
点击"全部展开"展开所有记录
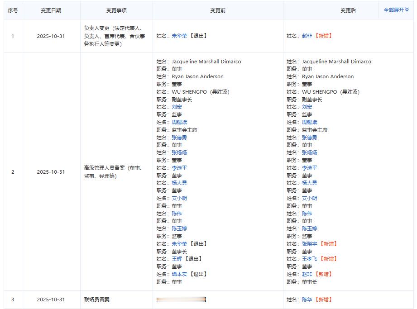click(x=390, y=10)
